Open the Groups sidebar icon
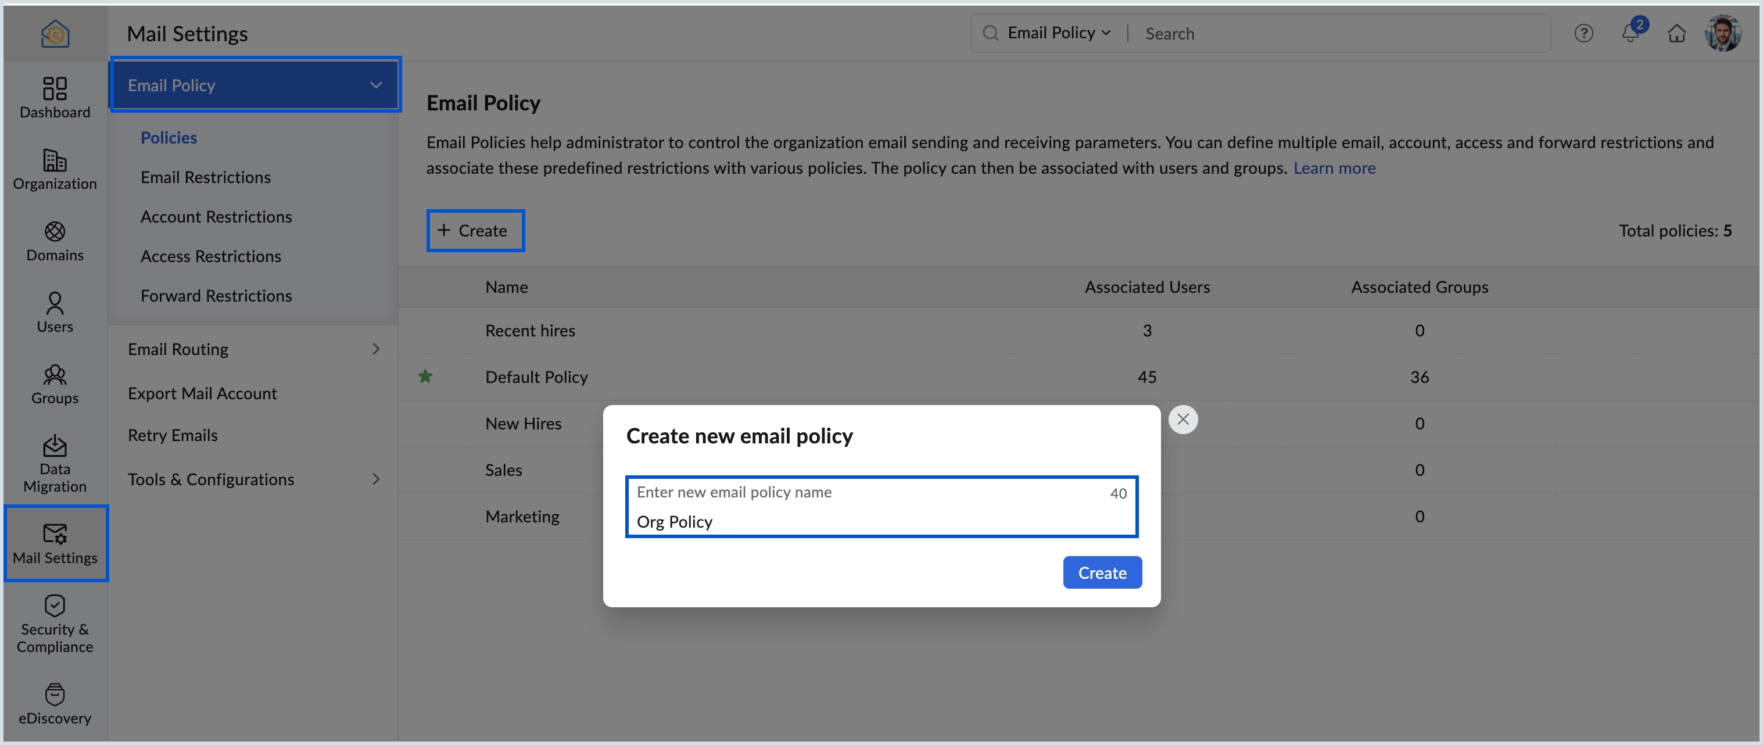 pyautogui.click(x=55, y=384)
